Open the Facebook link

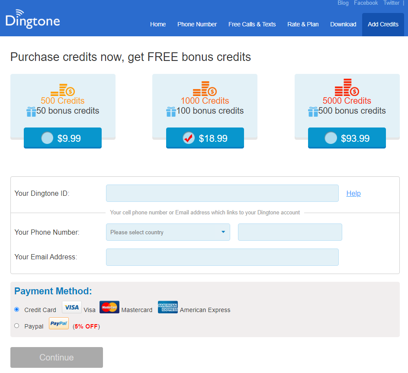click(366, 3)
